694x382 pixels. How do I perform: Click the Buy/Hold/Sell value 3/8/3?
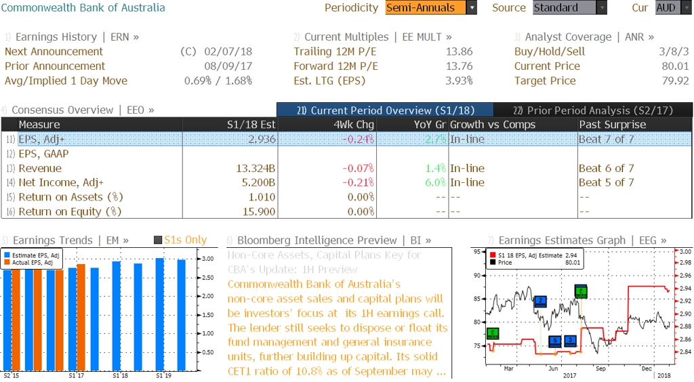(674, 51)
